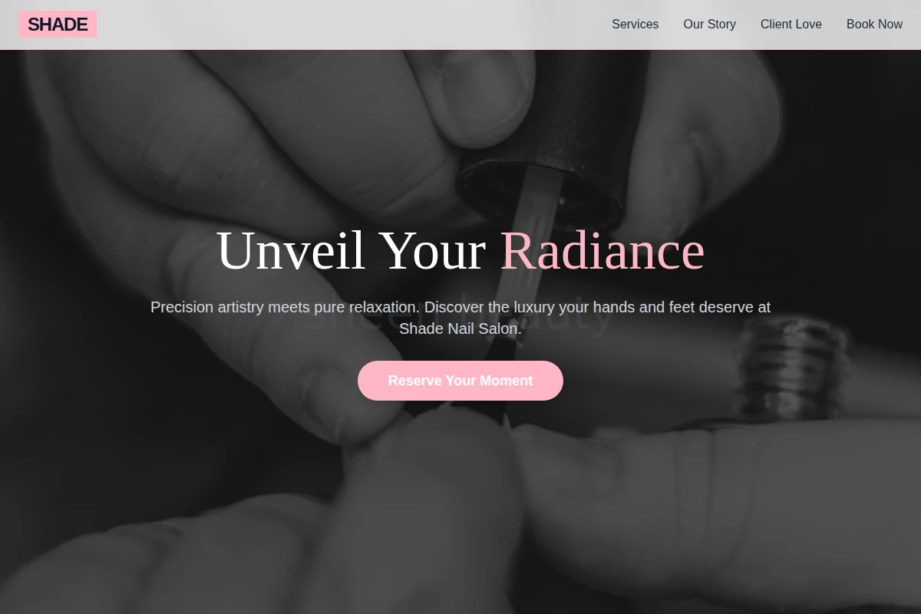Click the word Your in the headline
The height and width of the screenshot is (614, 921).
(x=433, y=250)
